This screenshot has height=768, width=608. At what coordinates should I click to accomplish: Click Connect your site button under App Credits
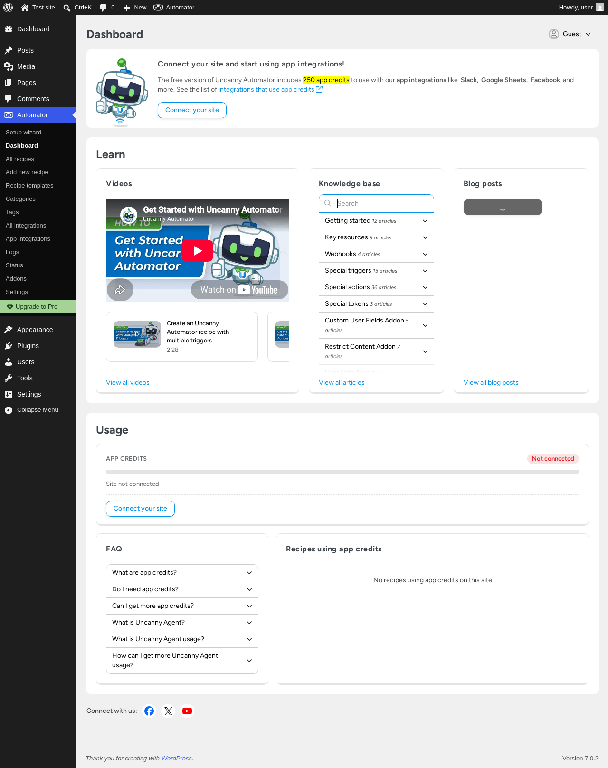(140, 509)
